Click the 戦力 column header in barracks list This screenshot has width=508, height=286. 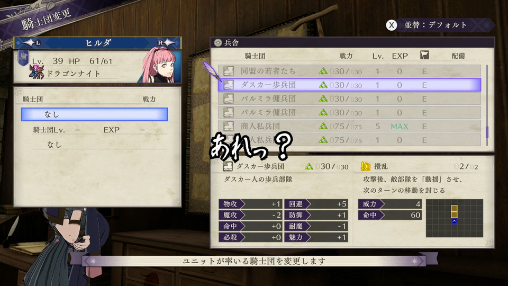(346, 56)
